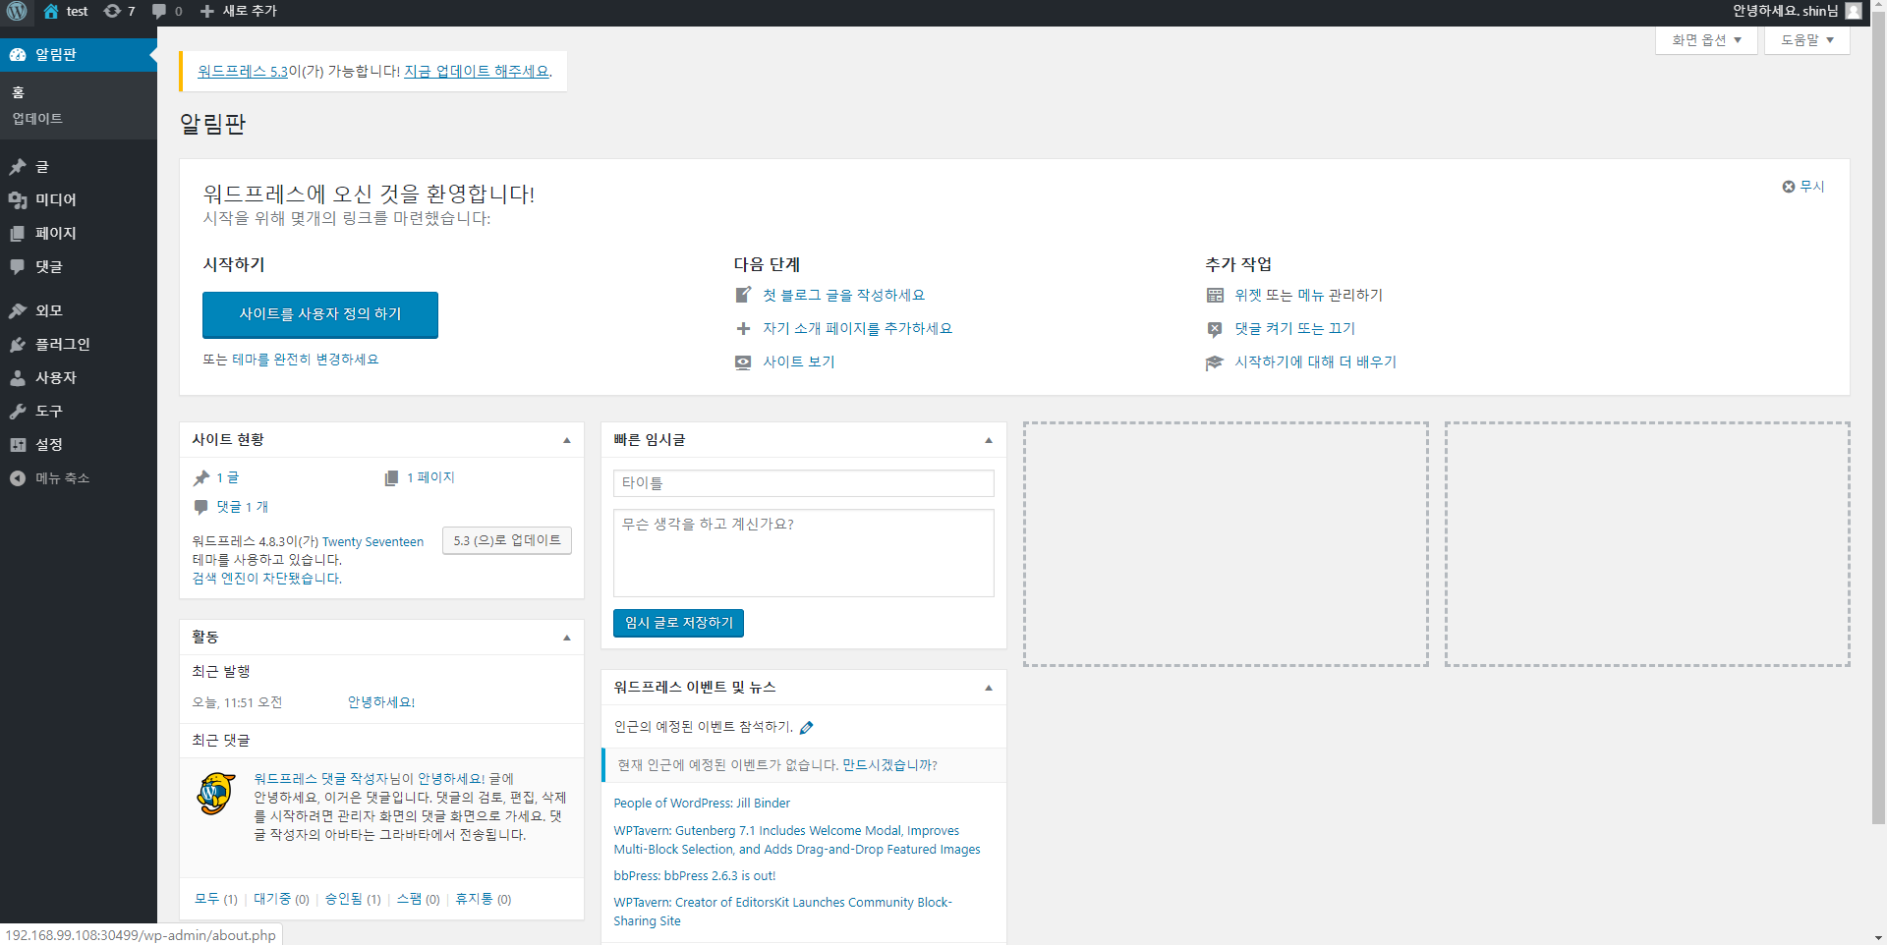Filter comments by 승인됨 (1)
1887x945 pixels.
click(353, 900)
